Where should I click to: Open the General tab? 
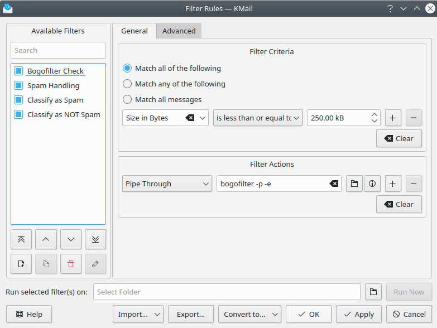[x=135, y=31]
